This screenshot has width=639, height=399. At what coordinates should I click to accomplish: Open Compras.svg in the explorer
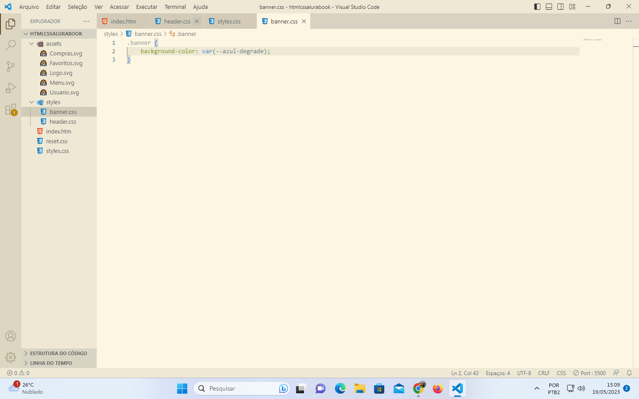pyautogui.click(x=59, y=53)
